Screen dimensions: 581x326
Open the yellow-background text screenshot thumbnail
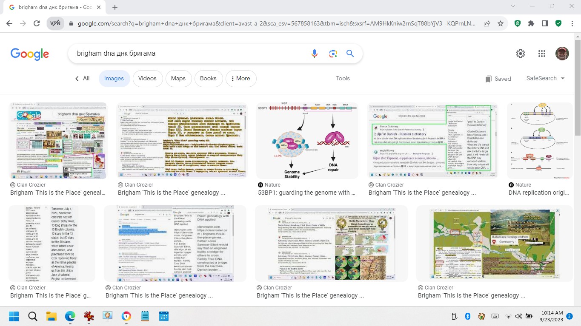click(x=182, y=141)
